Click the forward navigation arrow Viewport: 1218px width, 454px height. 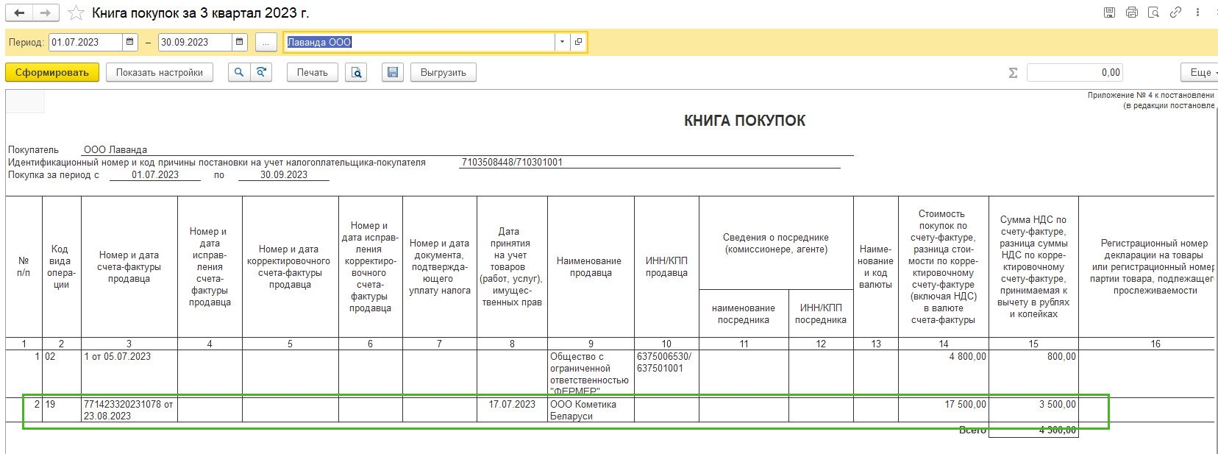(x=46, y=13)
